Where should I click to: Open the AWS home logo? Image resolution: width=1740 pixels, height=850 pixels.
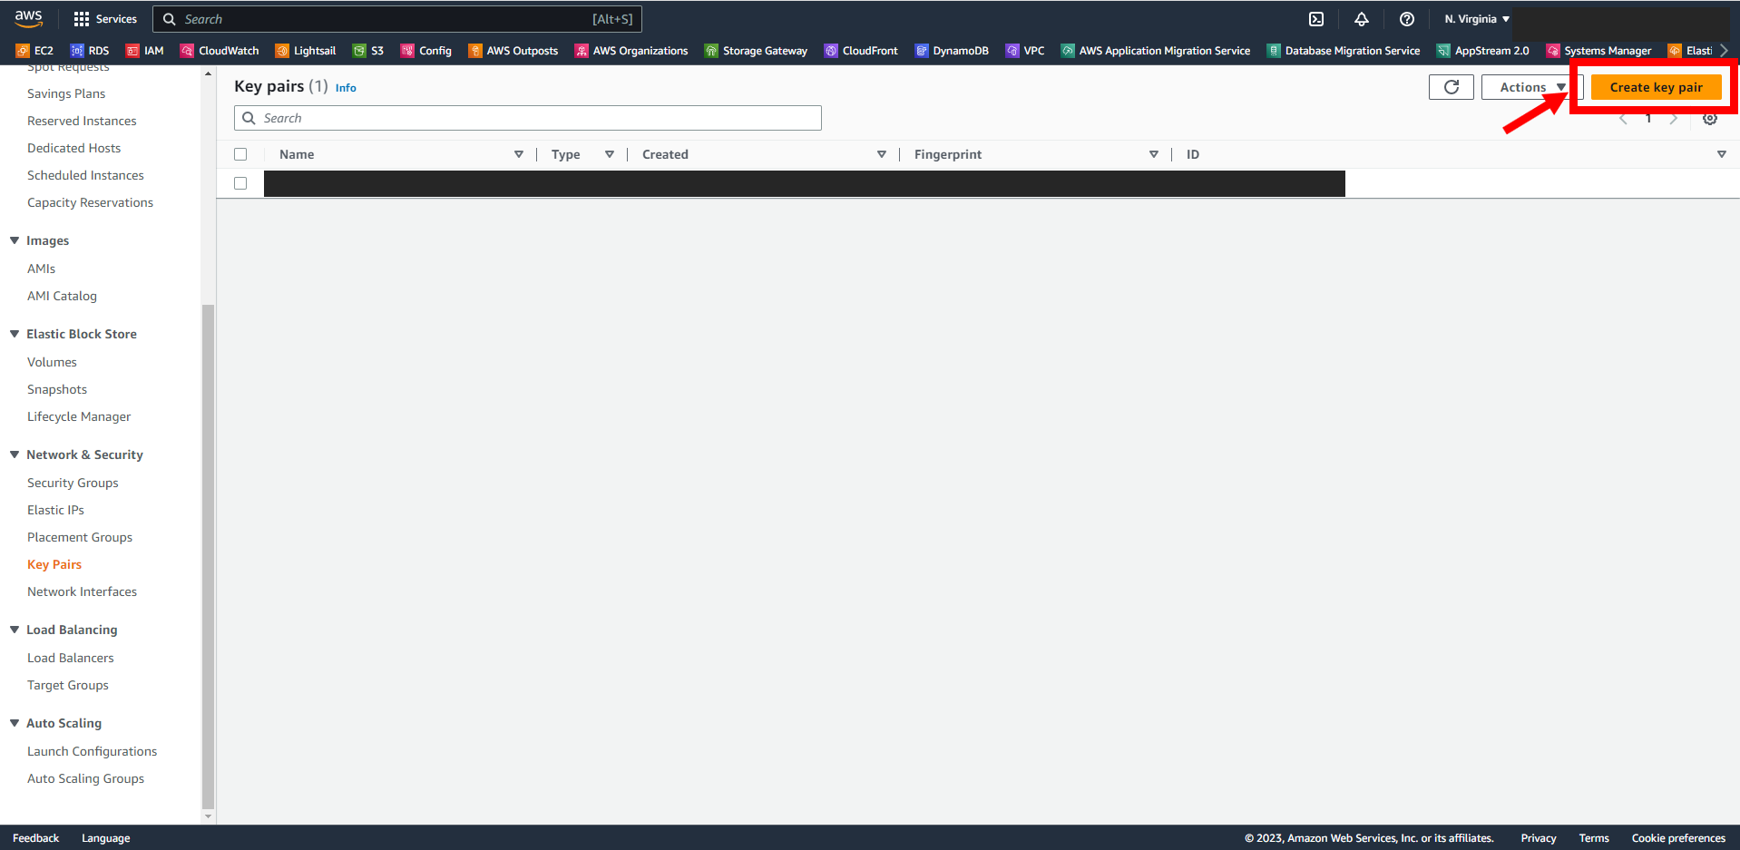[x=29, y=18]
